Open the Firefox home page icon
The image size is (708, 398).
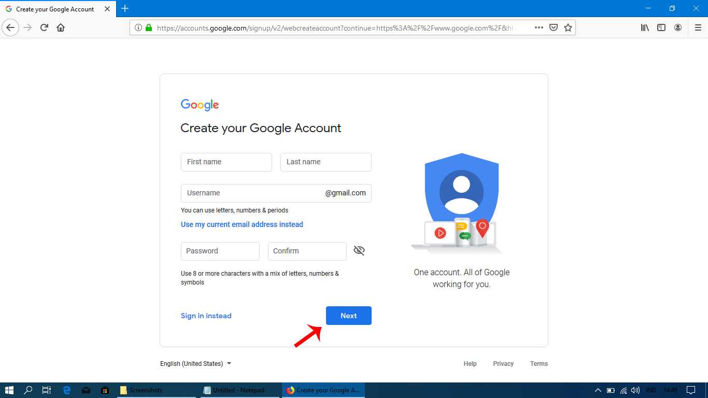click(61, 27)
